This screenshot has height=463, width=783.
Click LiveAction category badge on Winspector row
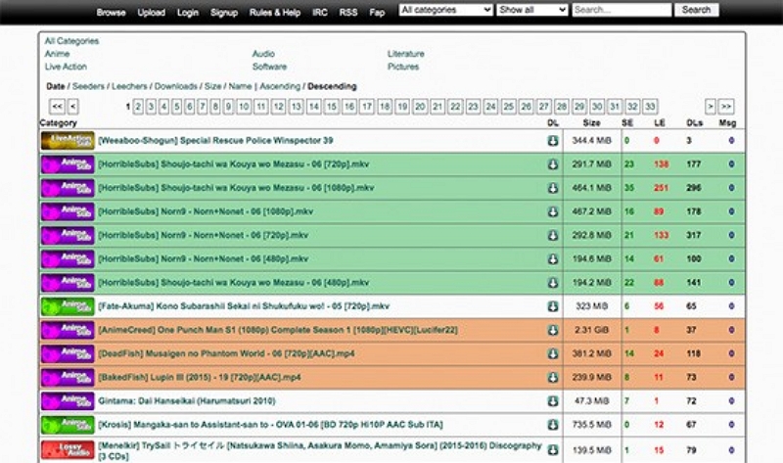[68, 141]
